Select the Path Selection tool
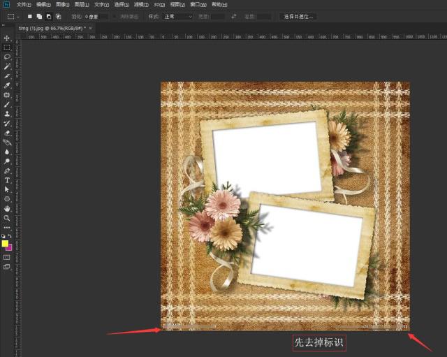The height and width of the screenshot is (357, 447). coord(7,189)
